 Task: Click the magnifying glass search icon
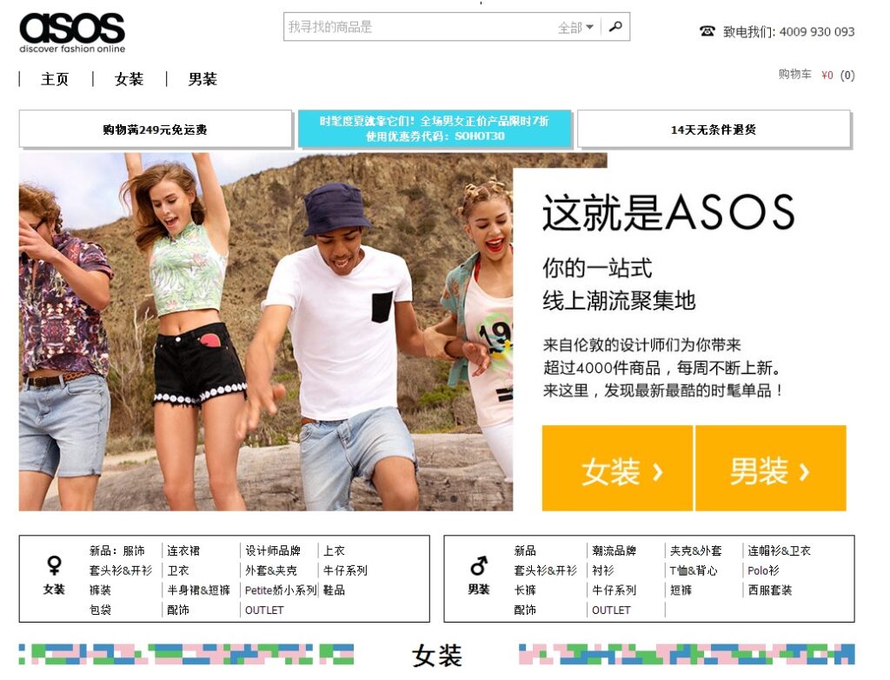click(615, 27)
